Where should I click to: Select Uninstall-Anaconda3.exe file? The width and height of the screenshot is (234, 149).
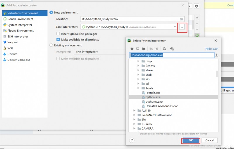(x=173, y=106)
